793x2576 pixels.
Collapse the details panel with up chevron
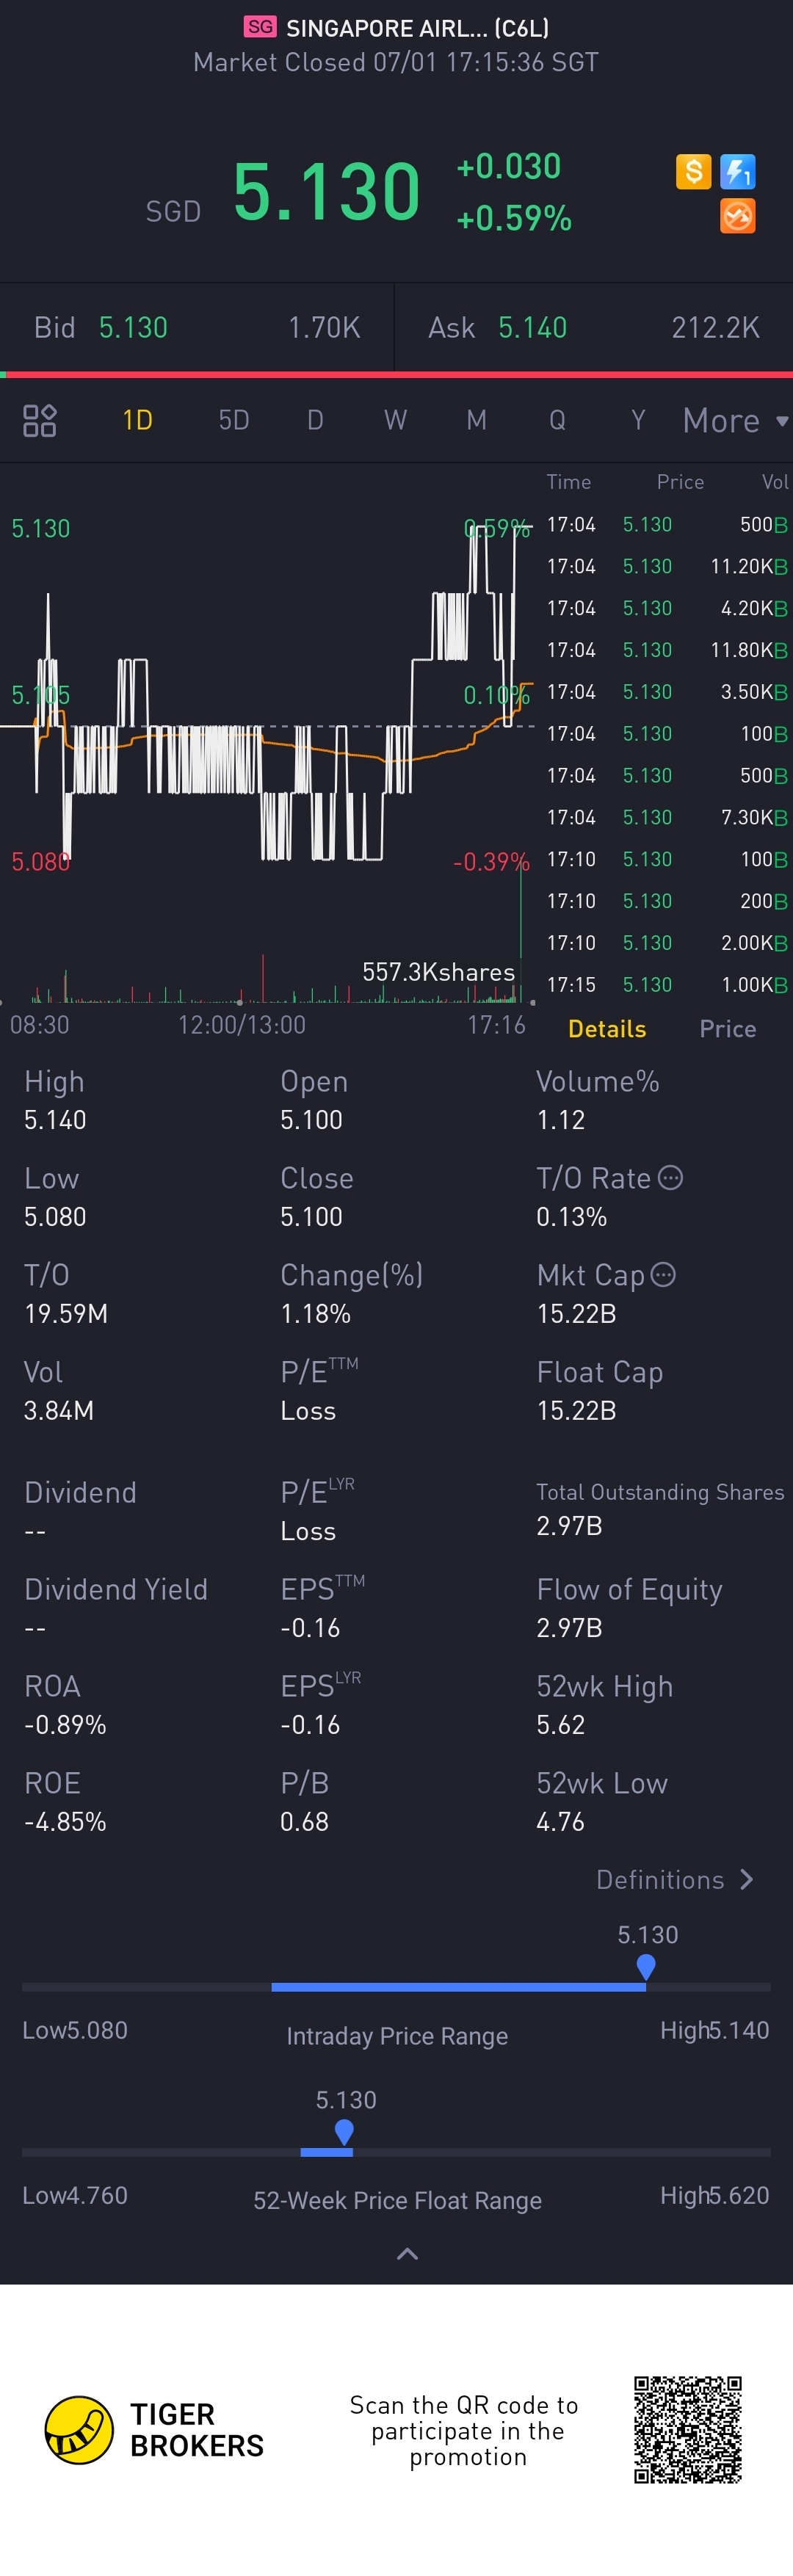pos(407,2254)
